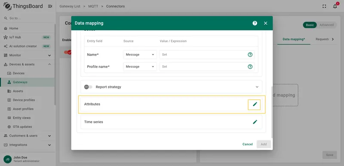Click the OTA updates icon
Viewport: 344px width, 166px height.
pyautogui.click(x=9, y=127)
